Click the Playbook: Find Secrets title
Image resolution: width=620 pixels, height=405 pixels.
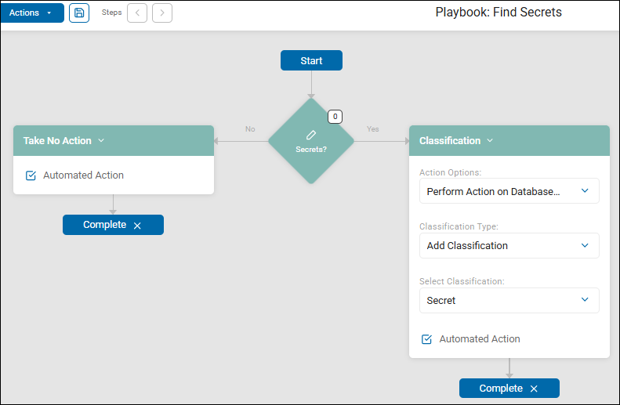tap(499, 13)
